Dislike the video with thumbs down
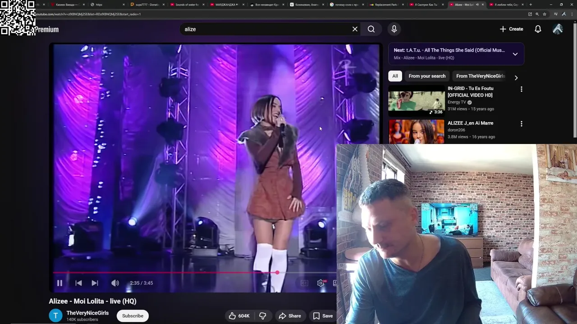 tap(262, 316)
